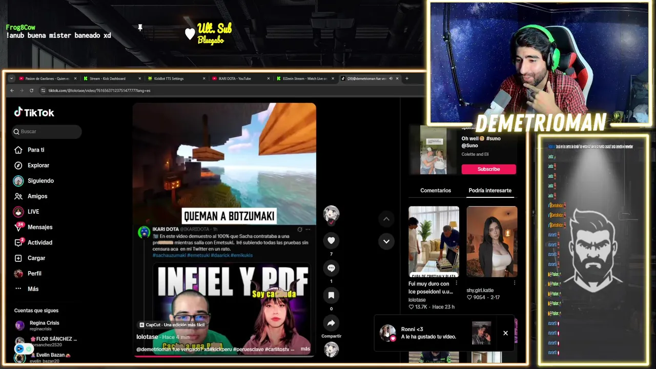Open options for shy.girl.katie video
The width and height of the screenshot is (656, 369).
(514, 283)
